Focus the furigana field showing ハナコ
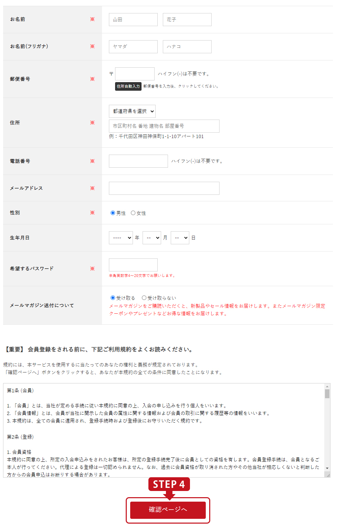Image resolution: width=337 pixels, height=525 pixels. pyautogui.click(x=187, y=47)
